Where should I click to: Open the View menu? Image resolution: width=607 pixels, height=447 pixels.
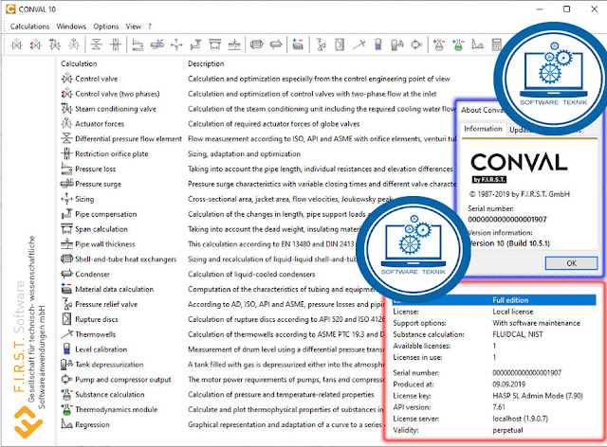tap(133, 27)
